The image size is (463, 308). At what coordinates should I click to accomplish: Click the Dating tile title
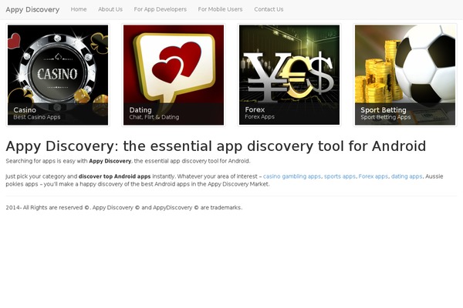140,110
